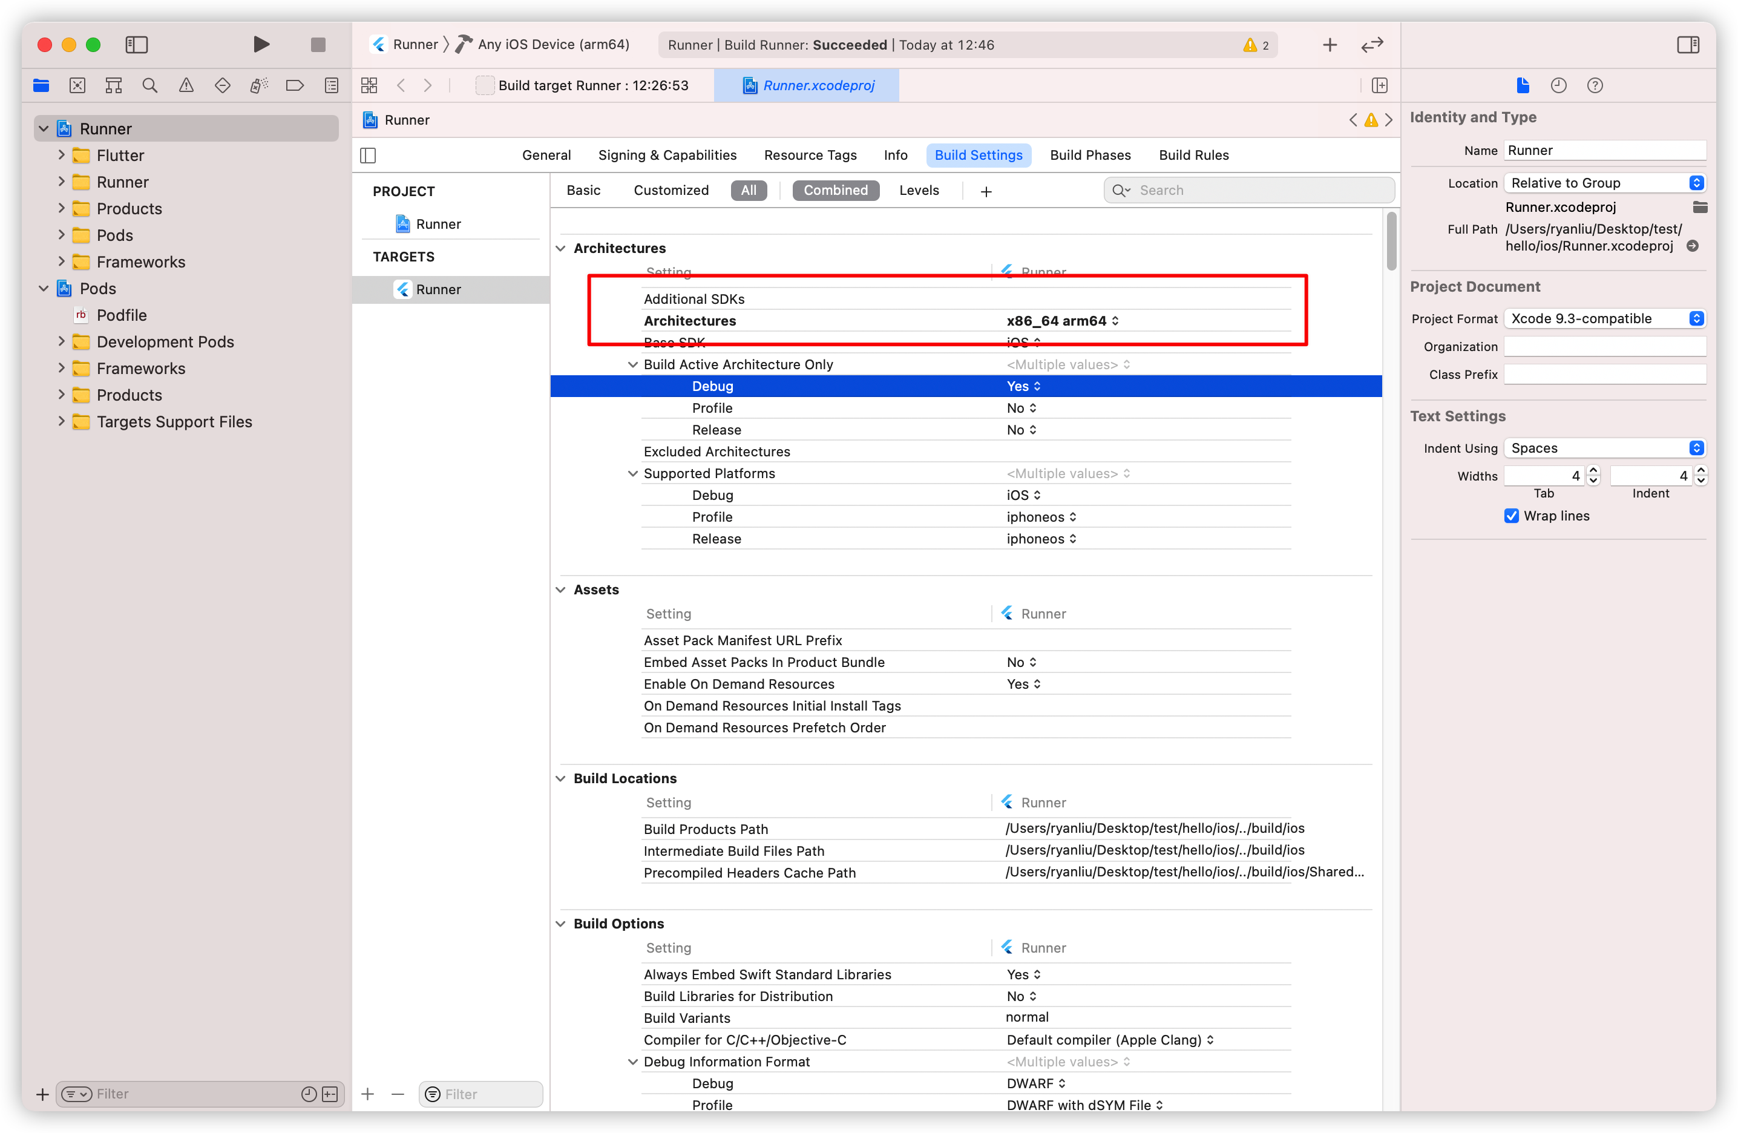
Task: Toggle the Wrap lines checkbox
Action: (x=1512, y=516)
